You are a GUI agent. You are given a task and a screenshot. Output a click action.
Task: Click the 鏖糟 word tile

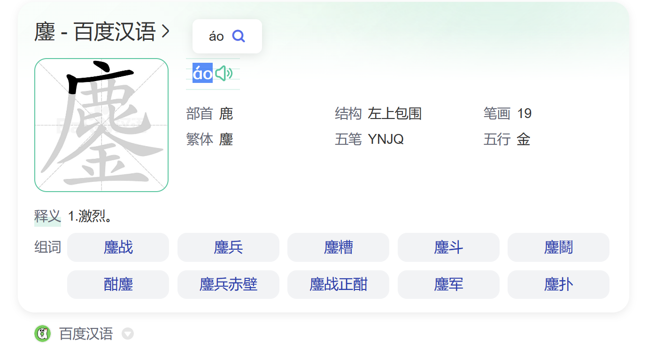(x=338, y=247)
